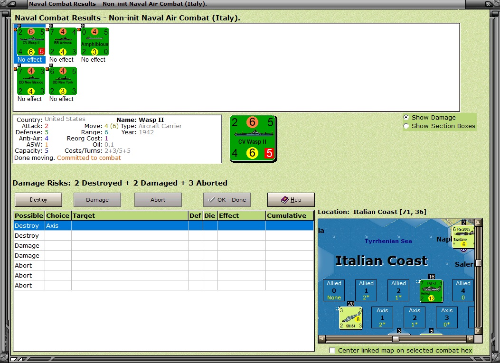Click 'No effect' label under Amphibious
500x363 pixels.
[x=93, y=60]
